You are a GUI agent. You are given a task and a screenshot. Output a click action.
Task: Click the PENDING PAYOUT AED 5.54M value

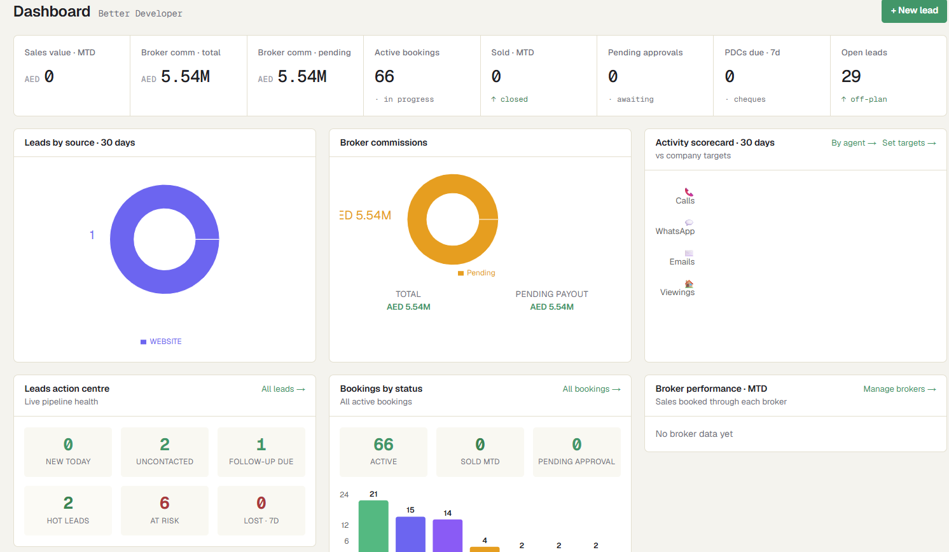coord(552,307)
